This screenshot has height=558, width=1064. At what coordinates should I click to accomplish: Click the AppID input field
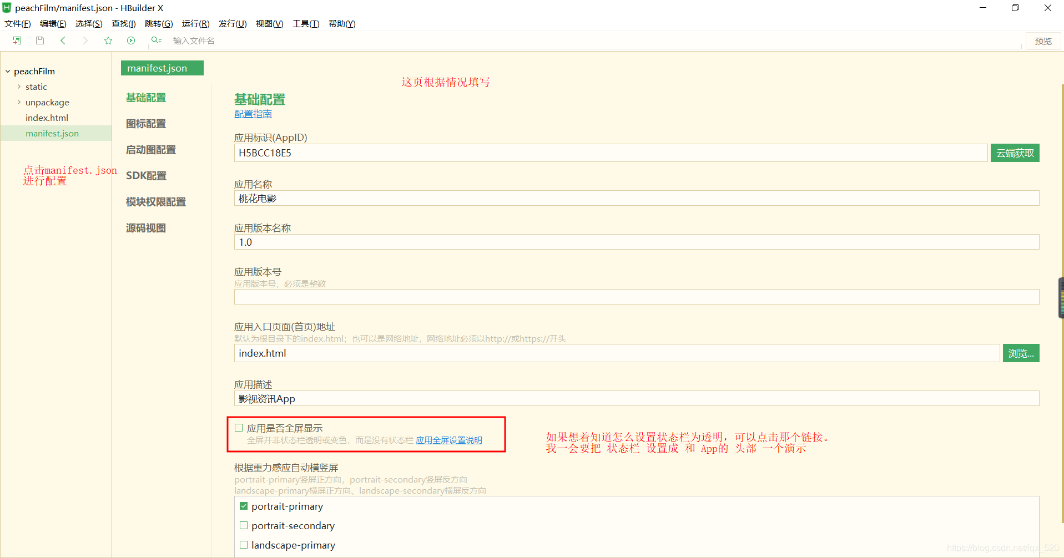[x=611, y=153]
